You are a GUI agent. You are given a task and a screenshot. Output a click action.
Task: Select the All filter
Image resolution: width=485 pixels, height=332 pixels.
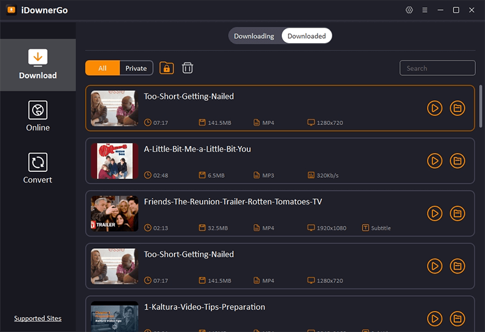tap(102, 68)
